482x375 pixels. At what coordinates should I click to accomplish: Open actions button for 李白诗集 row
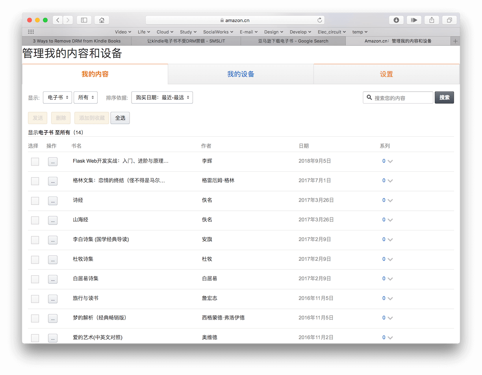tap(53, 240)
